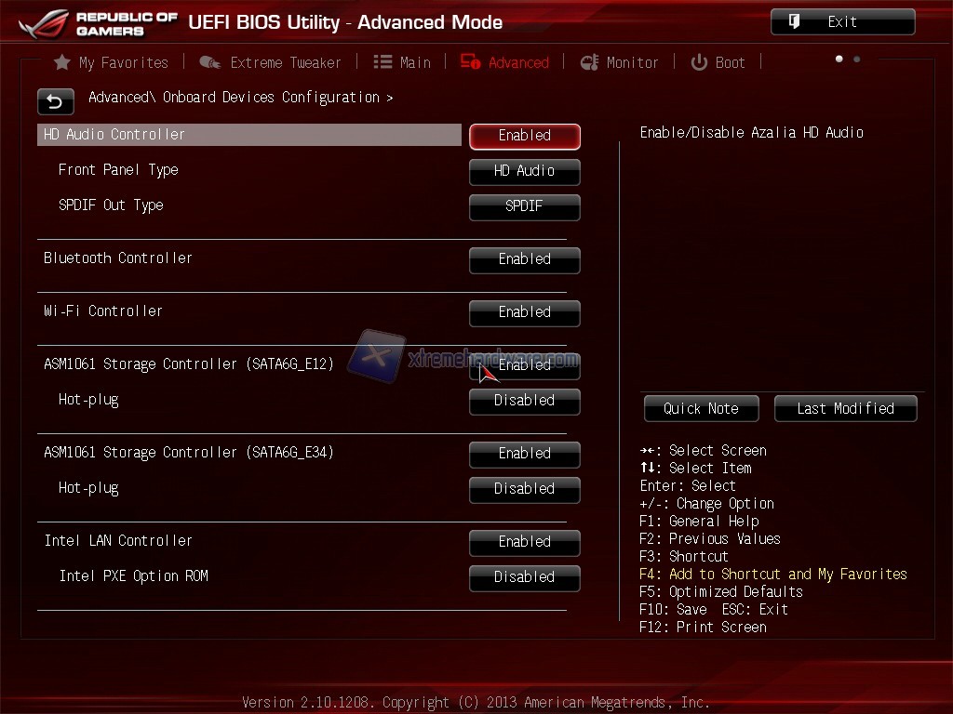953x714 pixels.
Task: Click the My Favorites star icon
Action: pyautogui.click(x=62, y=62)
